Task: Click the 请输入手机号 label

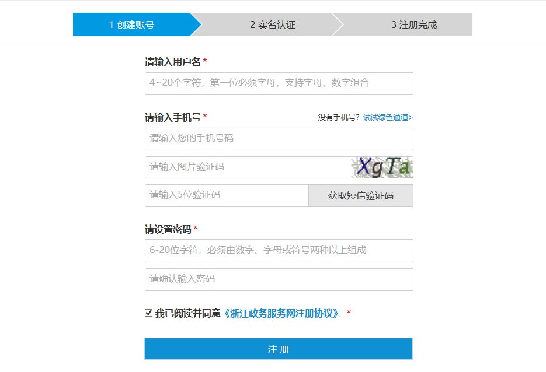Action: click(173, 118)
